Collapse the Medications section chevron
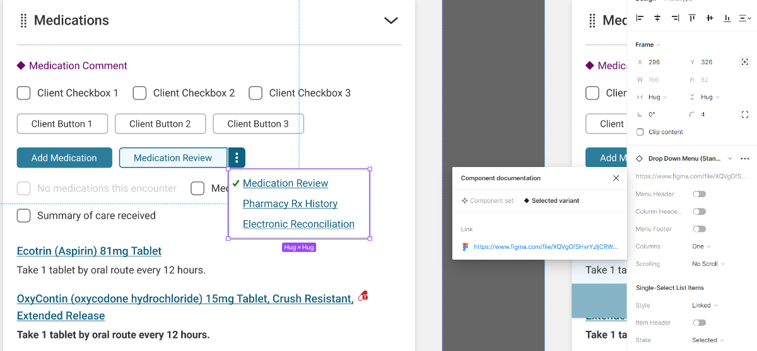The image size is (757, 351). (x=391, y=21)
